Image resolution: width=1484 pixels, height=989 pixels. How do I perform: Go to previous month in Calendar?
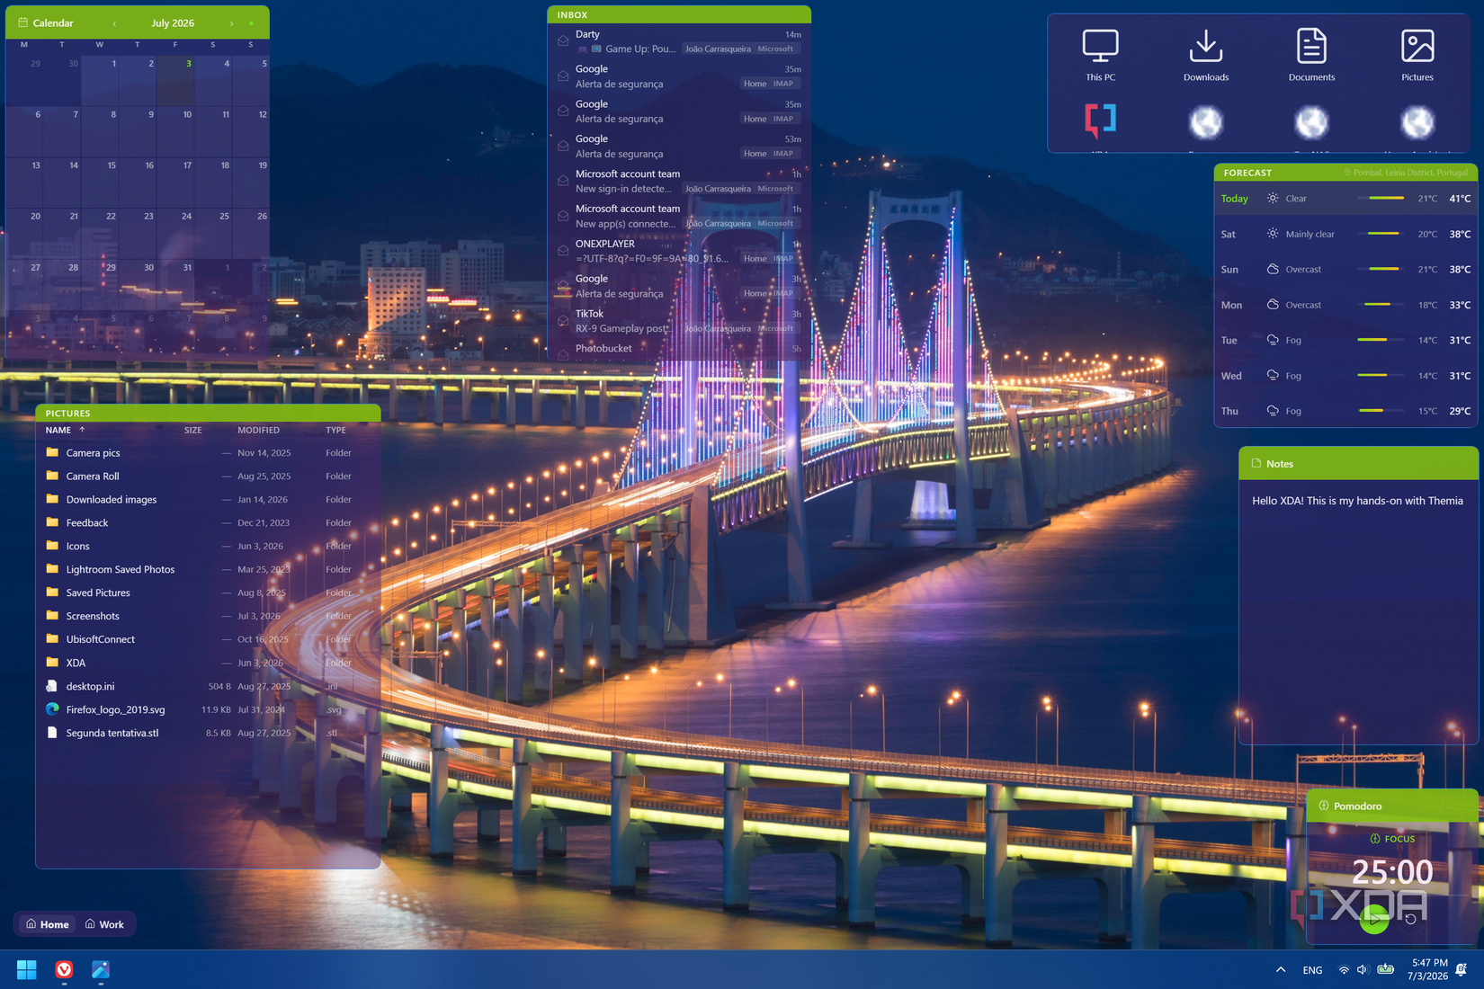click(x=114, y=23)
